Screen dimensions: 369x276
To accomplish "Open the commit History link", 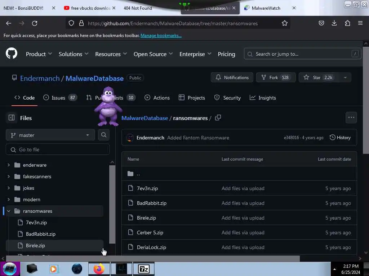I will click(340, 138).
